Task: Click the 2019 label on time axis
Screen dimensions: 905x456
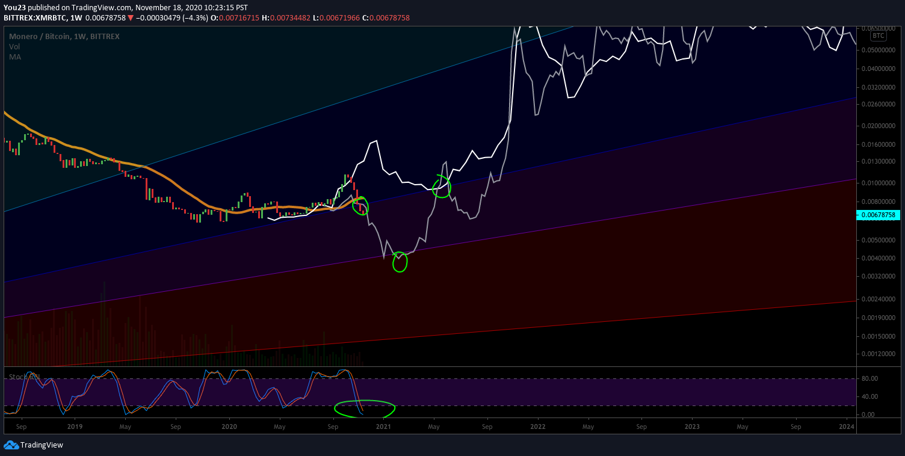Action: tap(75, 427)
